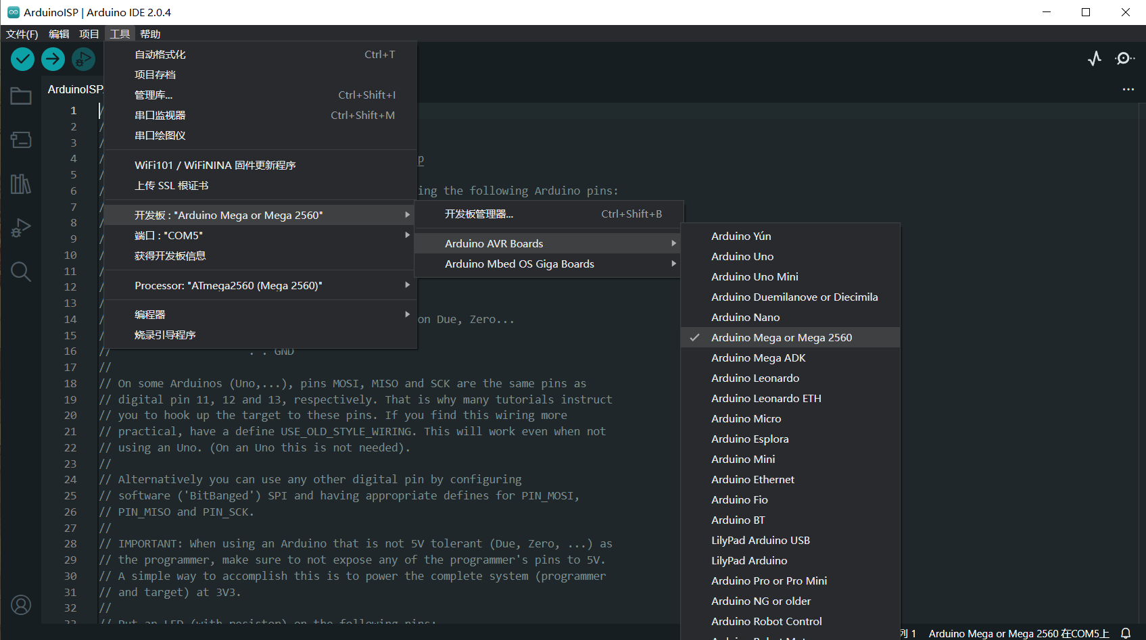Expand Arduino Mbed OS Giga Boards submenu
The height and width of the screenshot is (640, 1146).
[547, 264]
